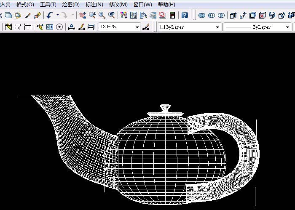Screen dimensions: 295x210
Task: Click the Intersect solid icon
Action: (x=221, y=15)
